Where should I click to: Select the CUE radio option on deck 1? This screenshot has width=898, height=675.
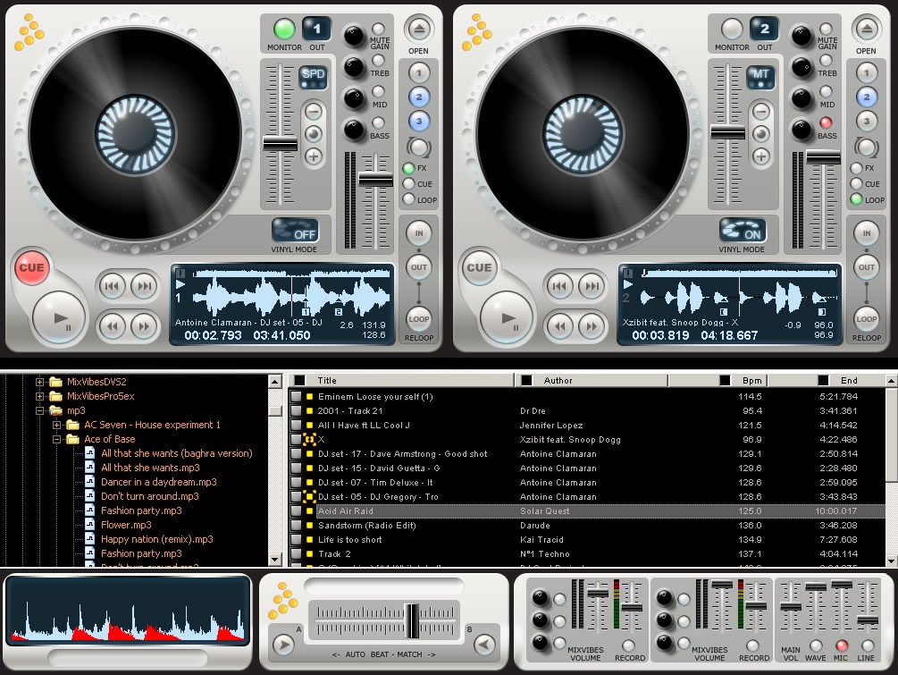tap(408, 184)
